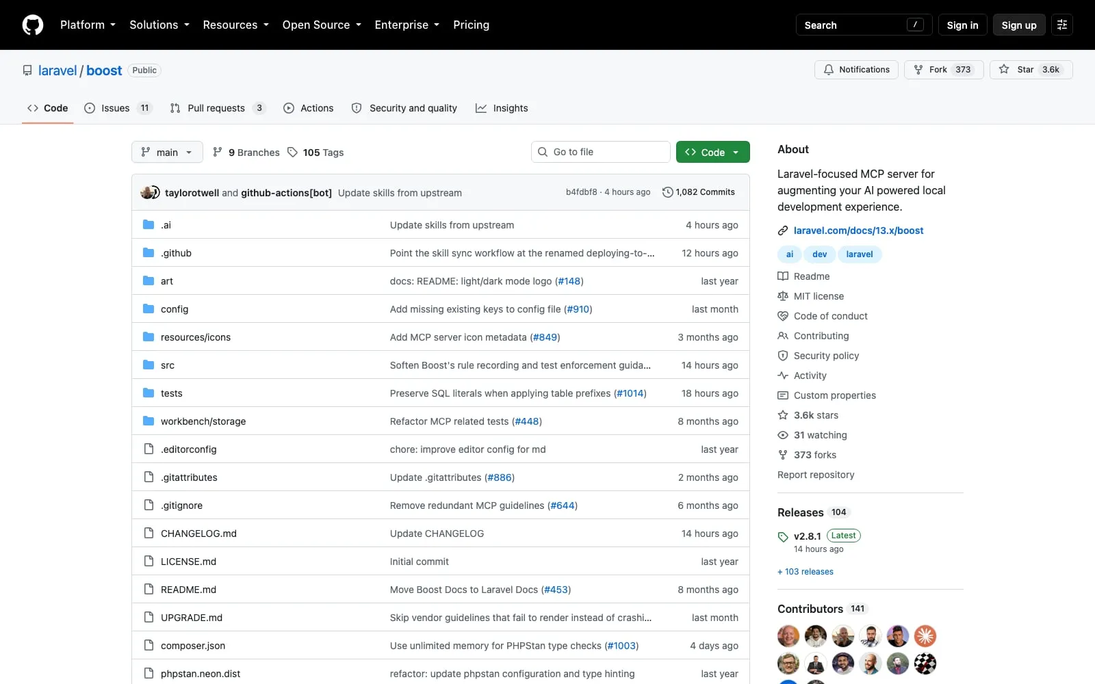Click the config folder icon
The height and width of the screenshot is (684, 1095).
pos(149,308)
